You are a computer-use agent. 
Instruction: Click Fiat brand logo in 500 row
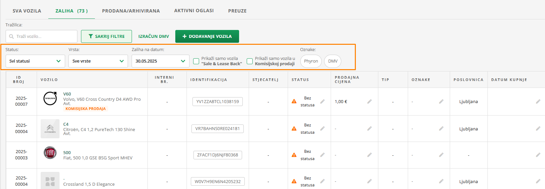click(x=50, y=153)
